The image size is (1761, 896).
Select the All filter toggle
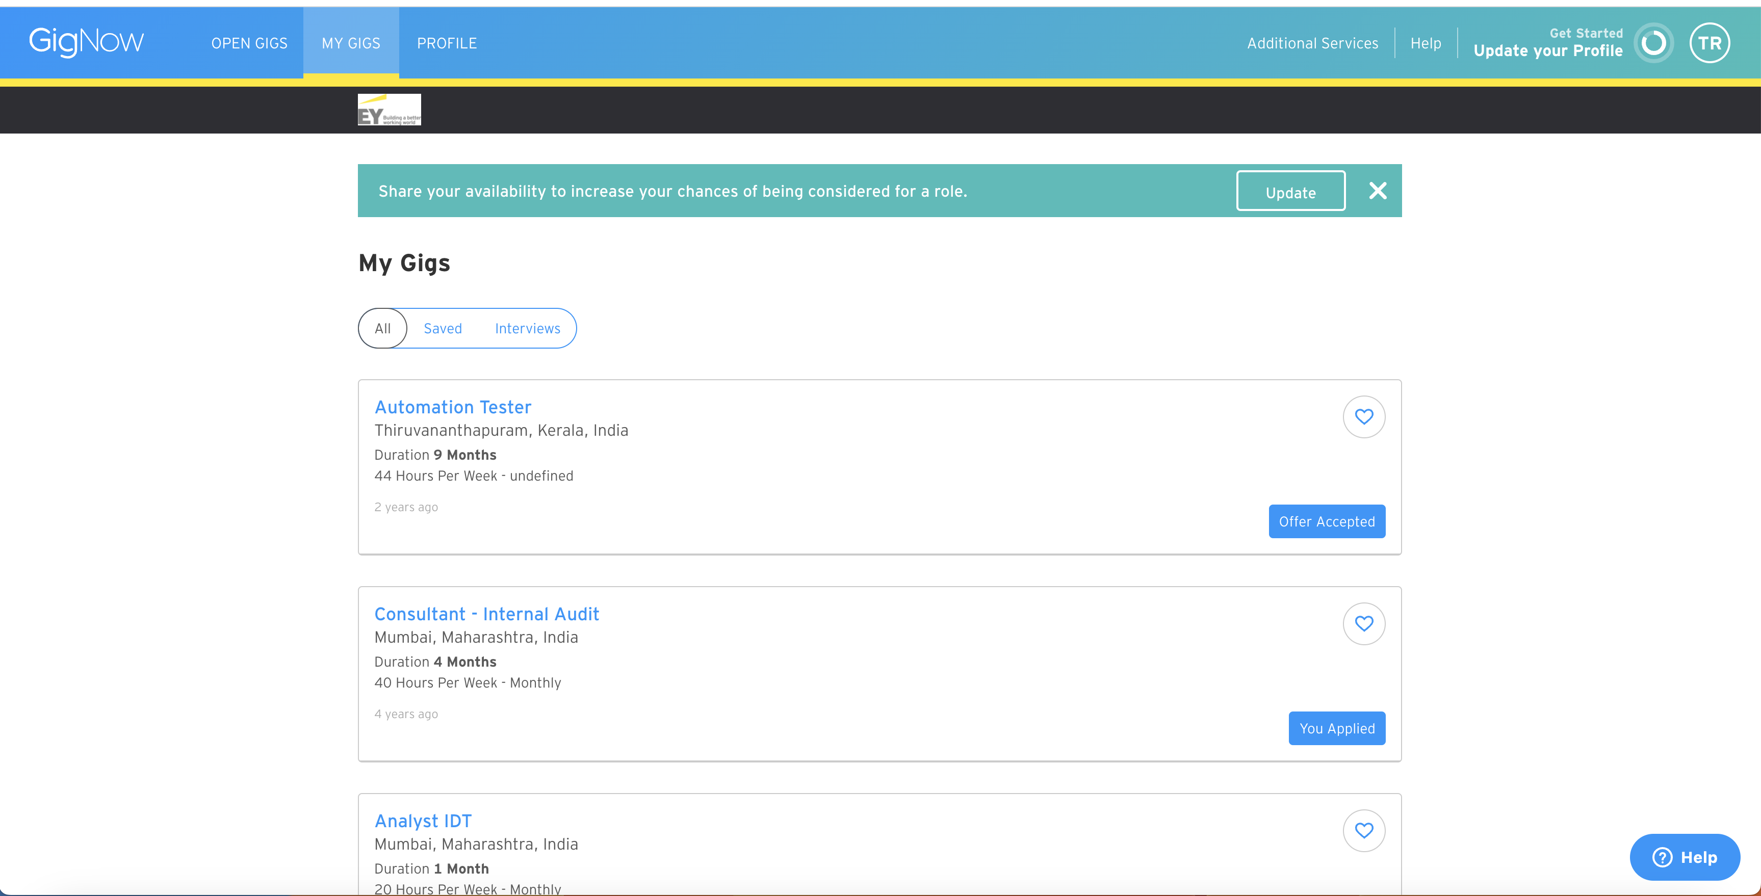click(383, 329)
